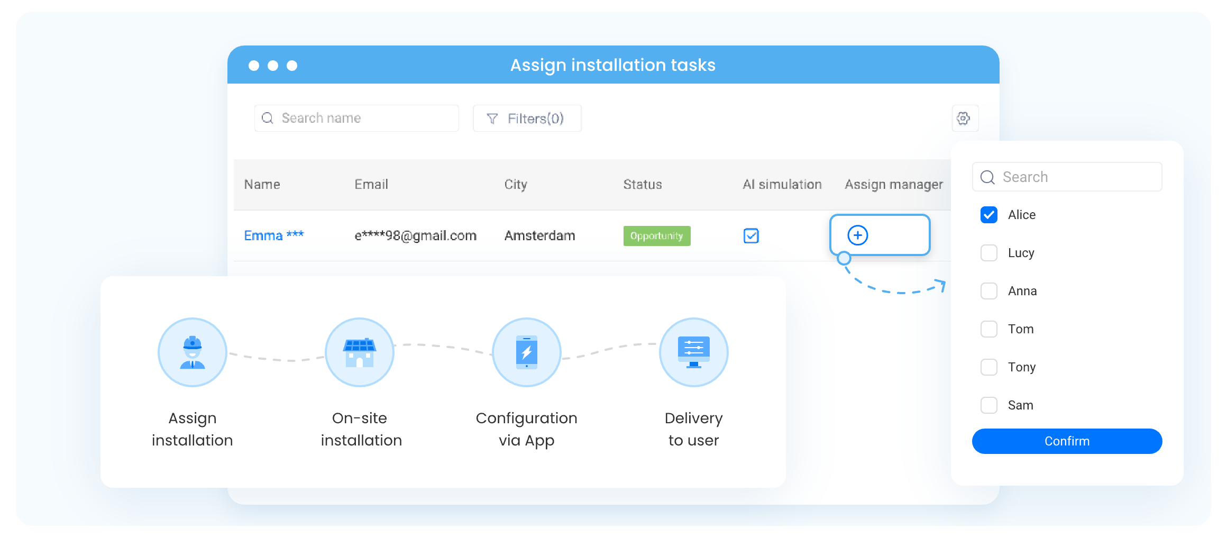This screenshot has height=546, width=1227.
Task: Click the green Opportunity status badge
Action: coord(656,236)
